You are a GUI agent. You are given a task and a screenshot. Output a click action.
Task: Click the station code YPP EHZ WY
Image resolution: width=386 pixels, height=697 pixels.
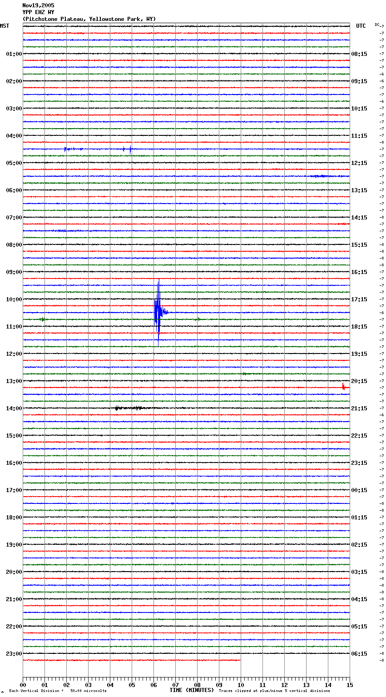(38, 12)
